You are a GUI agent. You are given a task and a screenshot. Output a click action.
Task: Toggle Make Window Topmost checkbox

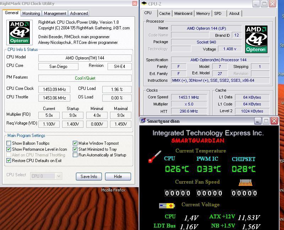(75, 143)
